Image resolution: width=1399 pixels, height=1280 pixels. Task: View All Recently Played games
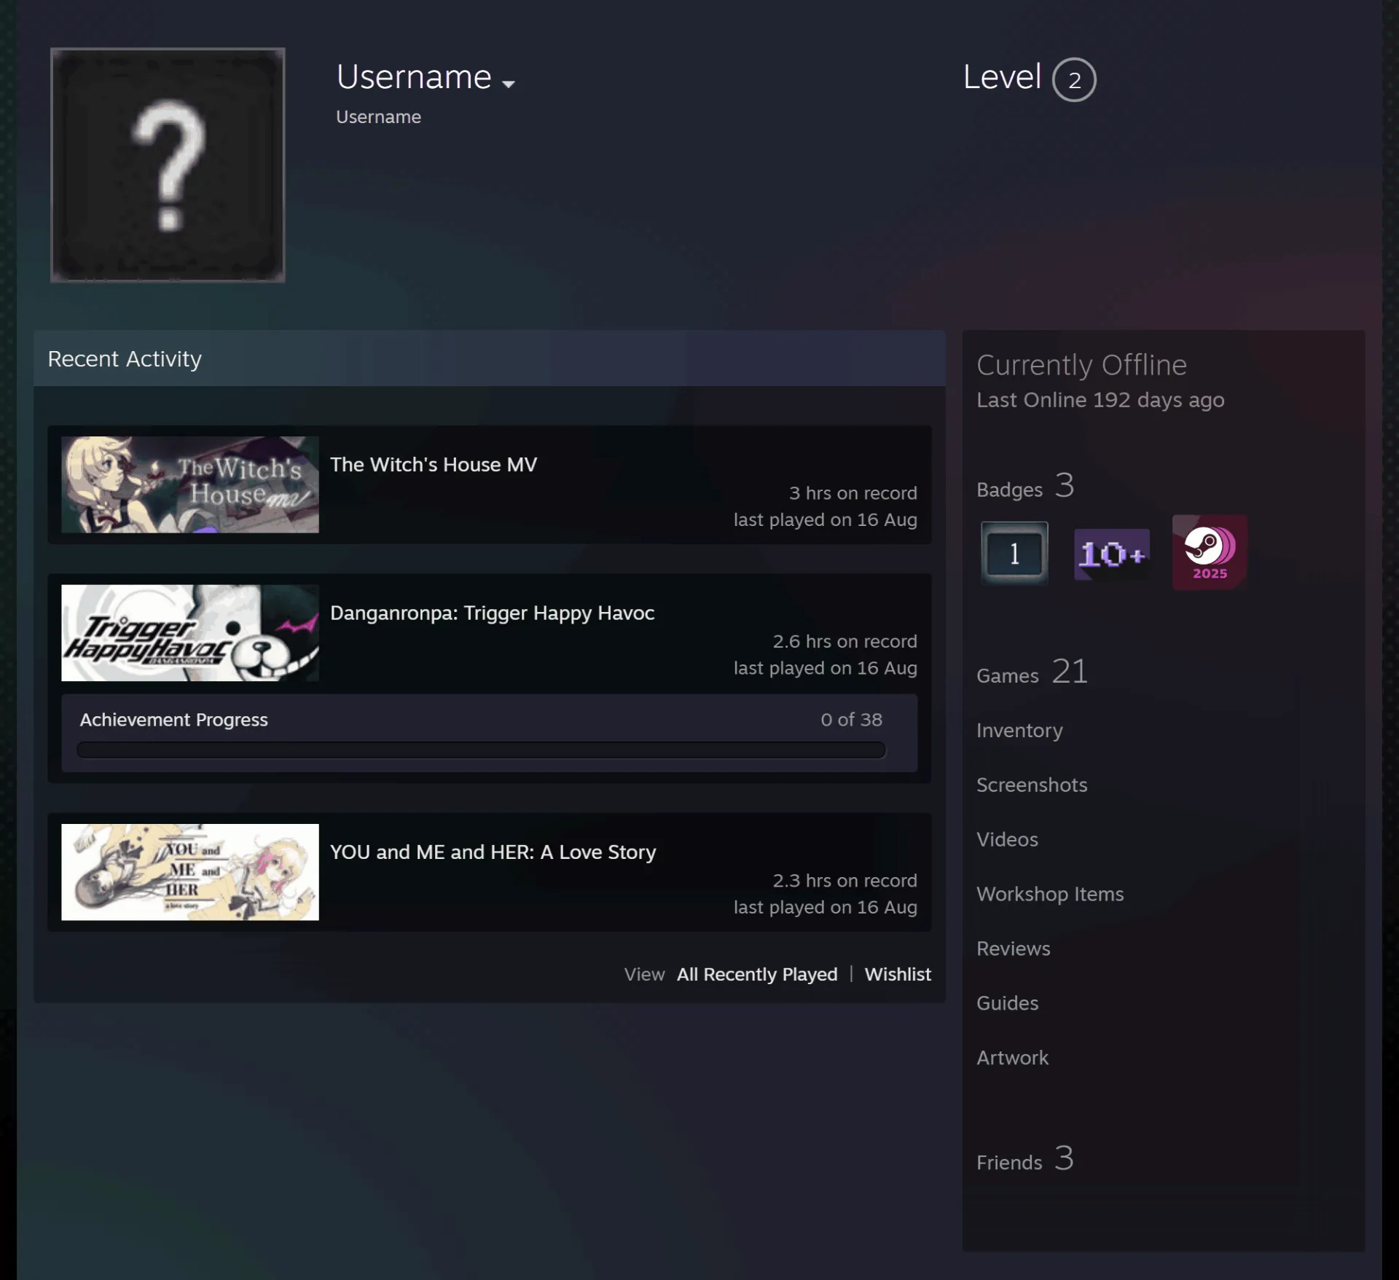757,974
